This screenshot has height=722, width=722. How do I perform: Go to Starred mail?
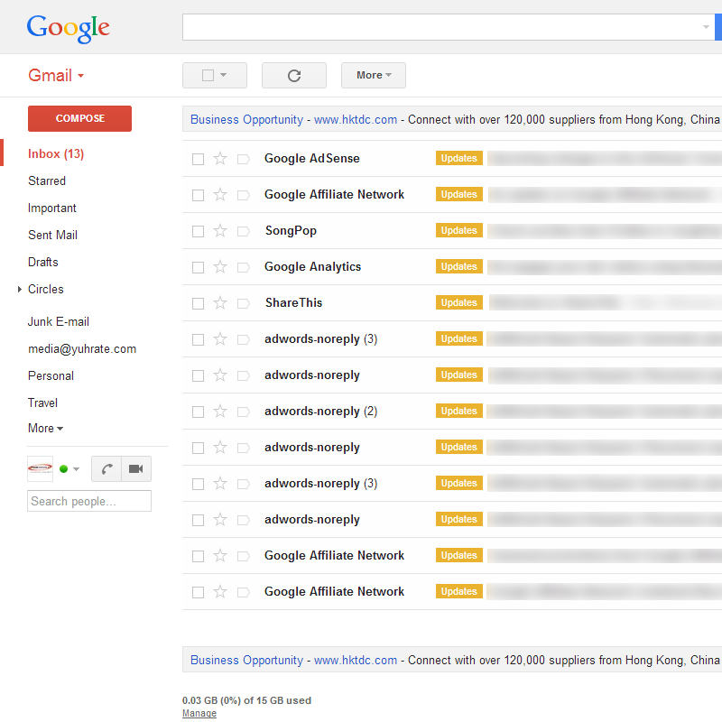coord(47,181)
